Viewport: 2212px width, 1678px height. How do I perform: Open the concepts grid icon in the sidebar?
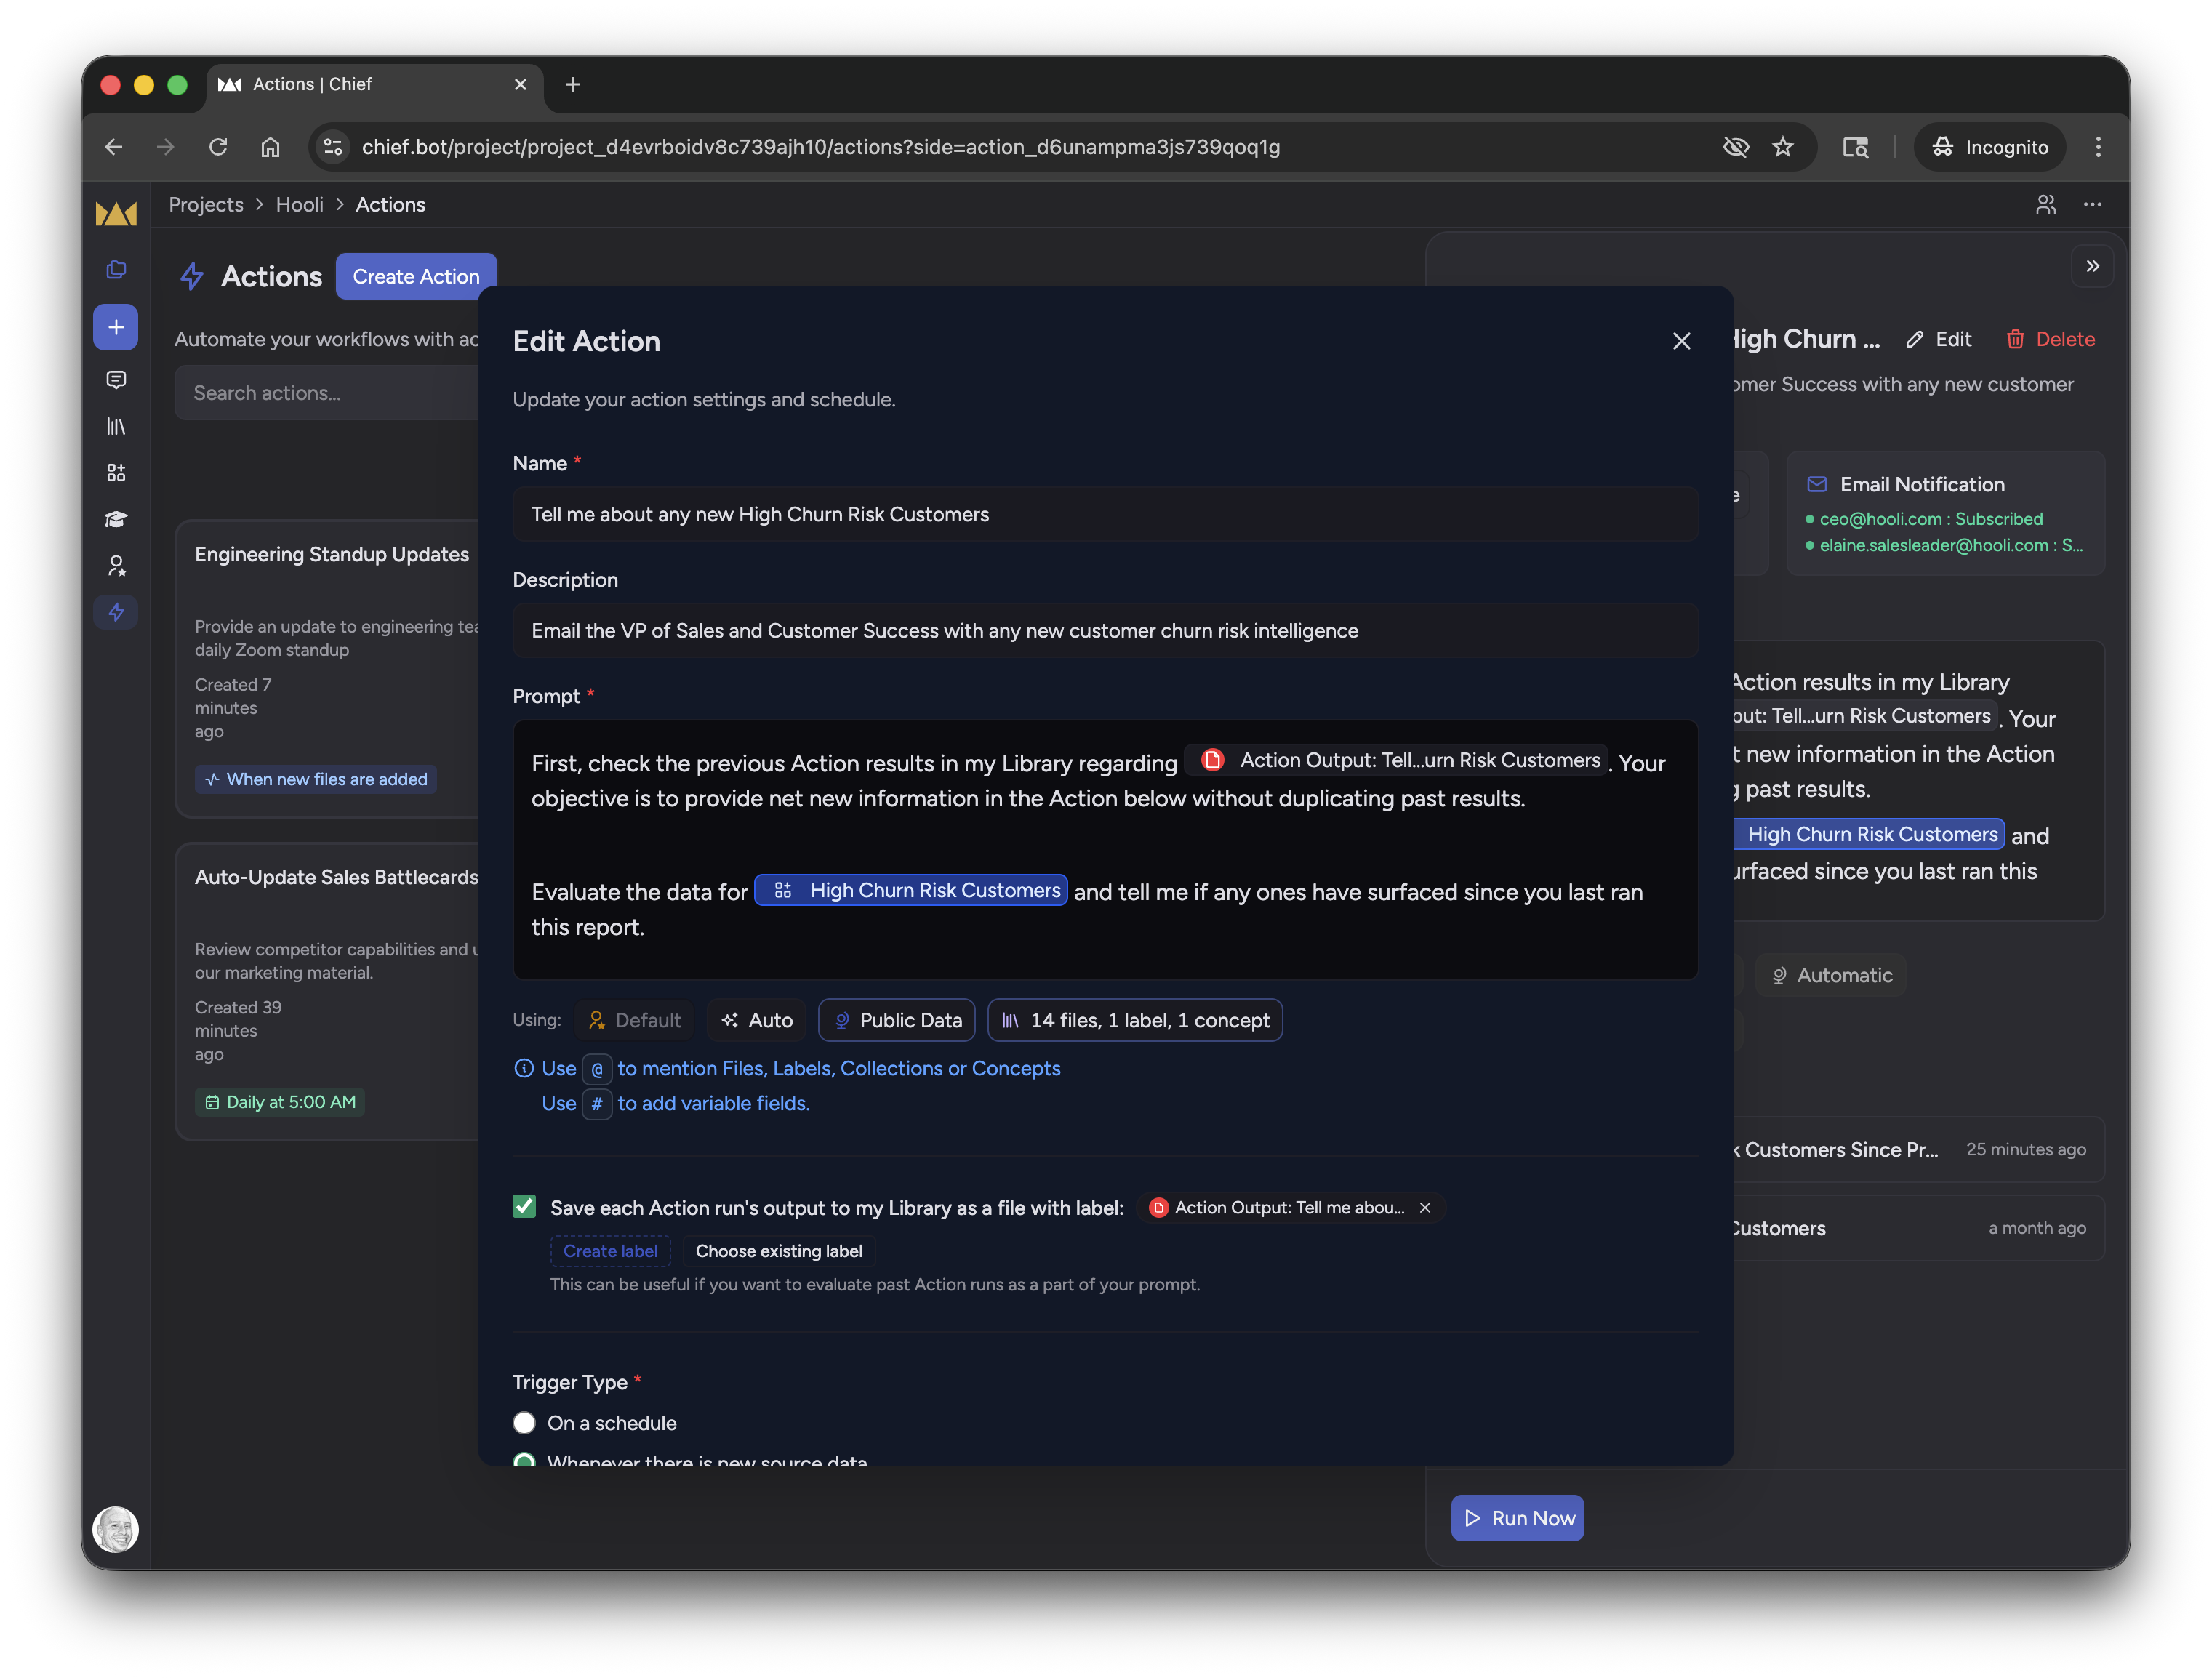[x=116, y=473]
